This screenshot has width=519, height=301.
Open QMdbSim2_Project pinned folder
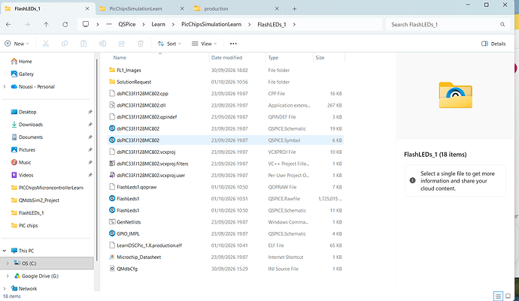38,200
